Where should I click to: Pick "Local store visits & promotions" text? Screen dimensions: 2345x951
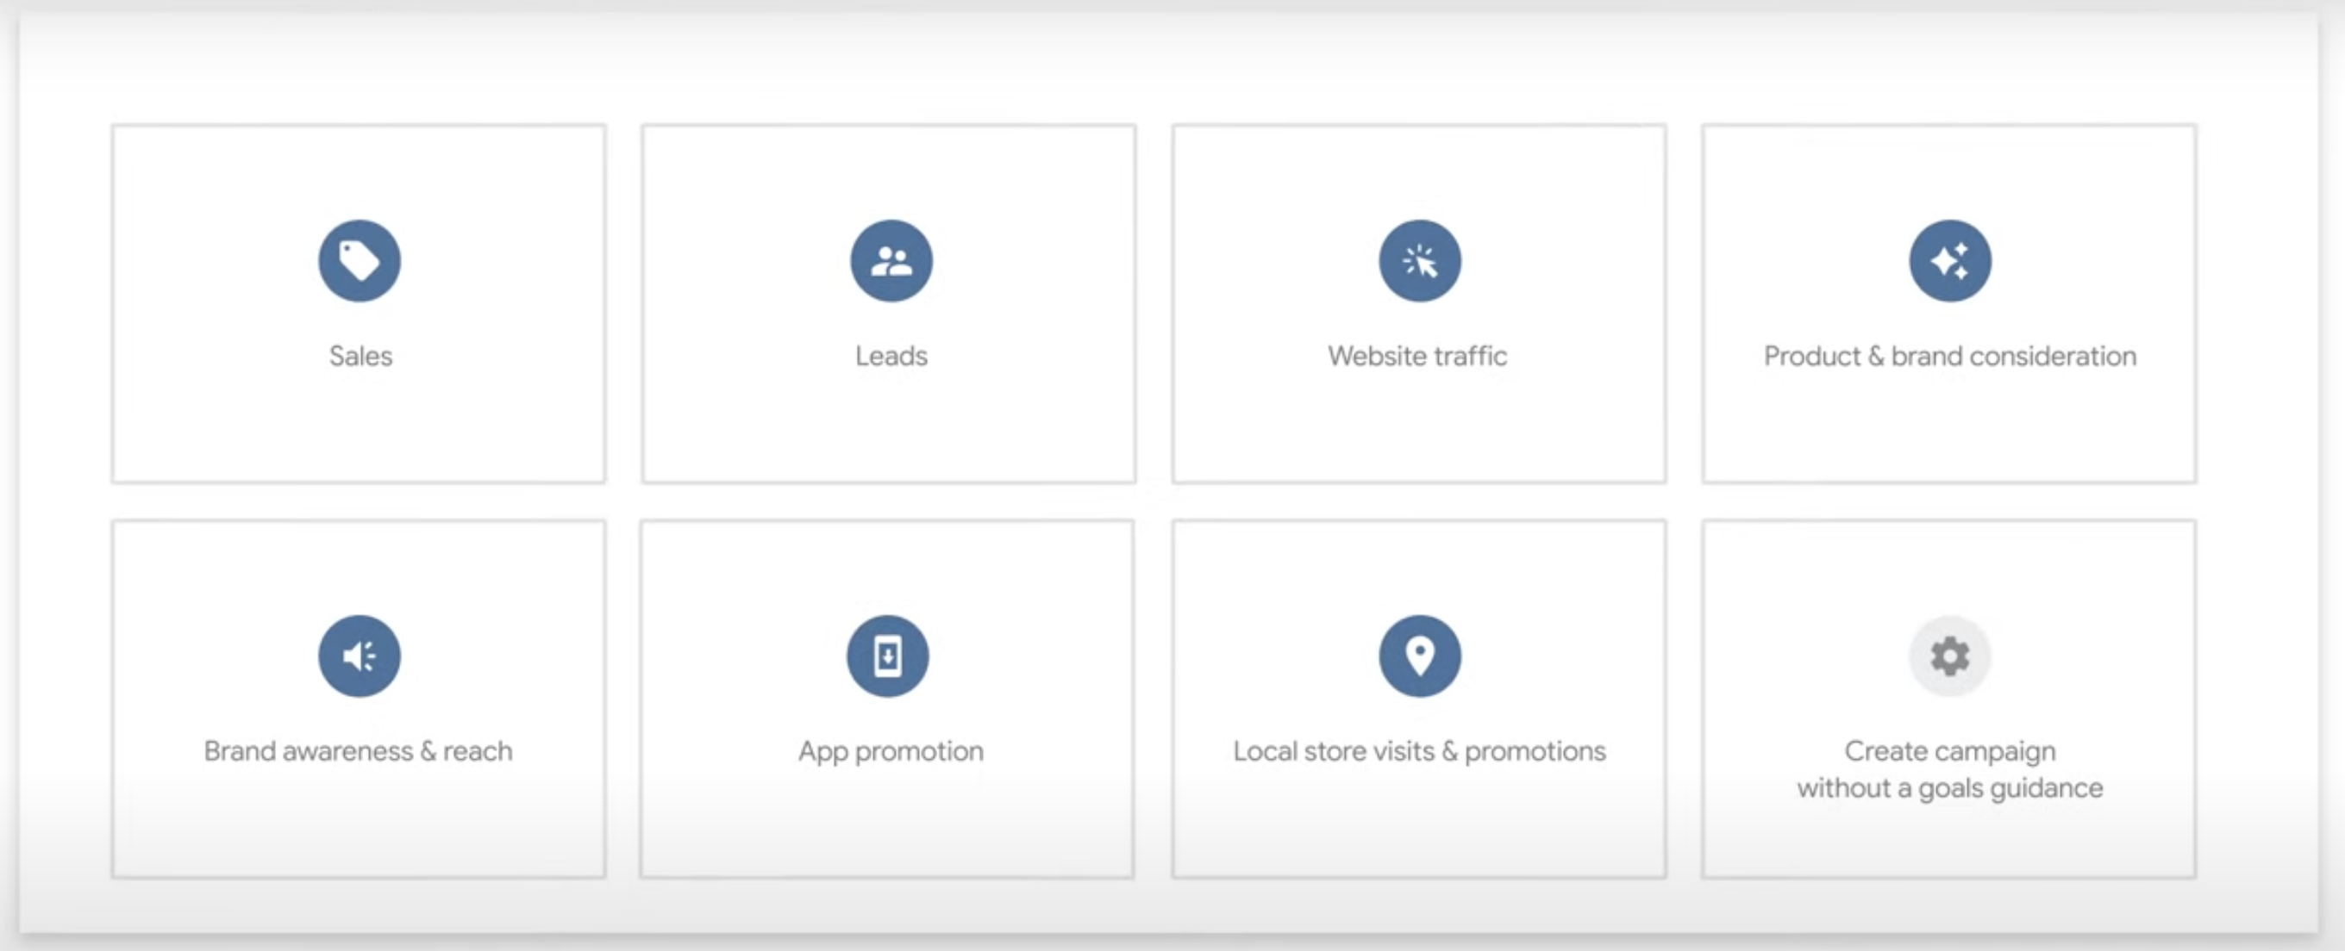(1419, 751)
